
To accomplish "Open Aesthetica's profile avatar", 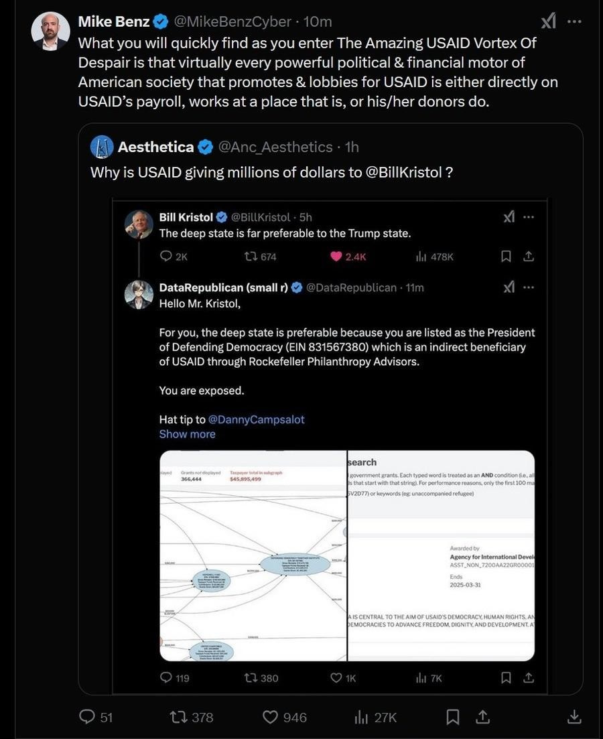I will click(x=102, y=147).
